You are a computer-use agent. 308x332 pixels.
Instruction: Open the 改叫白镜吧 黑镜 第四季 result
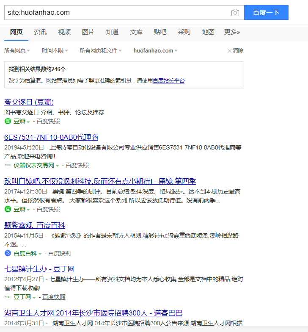[100, 181]
